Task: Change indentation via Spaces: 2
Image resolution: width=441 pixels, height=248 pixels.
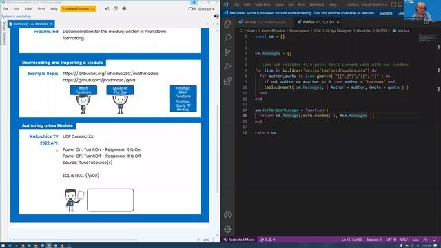Action: [x=374, y=240]
